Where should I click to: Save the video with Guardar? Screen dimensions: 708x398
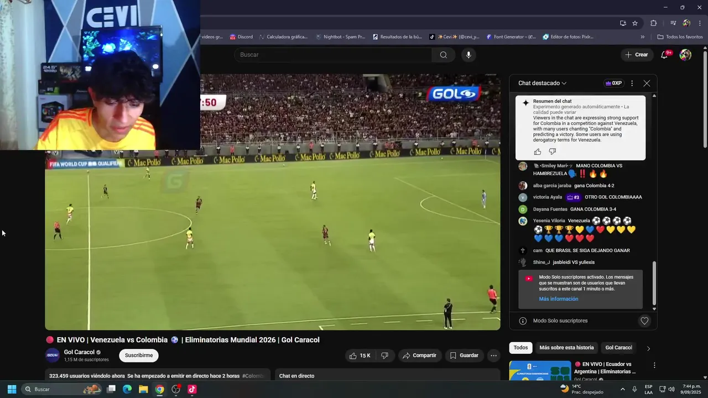(x=464, y=355)
